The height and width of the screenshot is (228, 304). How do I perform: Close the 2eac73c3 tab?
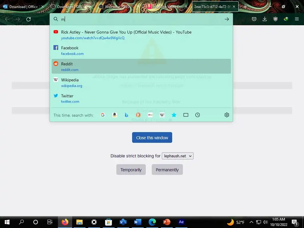coord(234,7)
